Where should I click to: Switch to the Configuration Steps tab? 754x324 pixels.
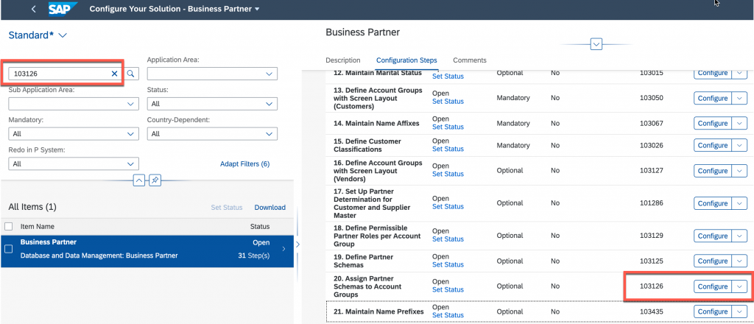(406, 60)
